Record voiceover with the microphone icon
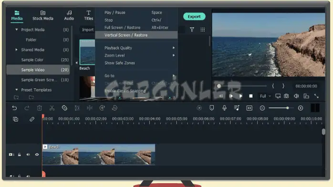 coord(224,108)
